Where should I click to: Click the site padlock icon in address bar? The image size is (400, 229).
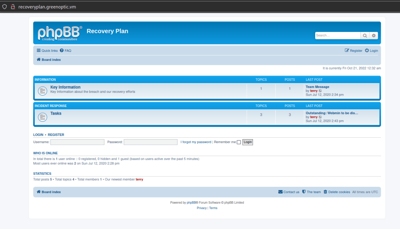click(13, 7)
